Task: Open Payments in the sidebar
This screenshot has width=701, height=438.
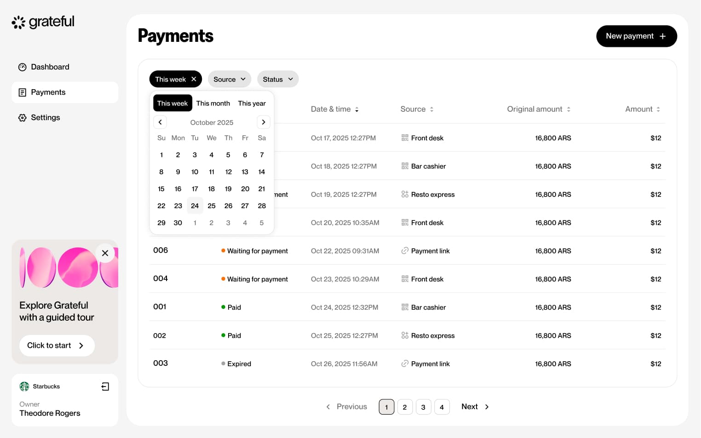Action: [48, 92]
